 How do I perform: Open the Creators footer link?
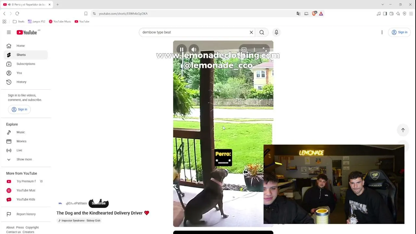28,232
